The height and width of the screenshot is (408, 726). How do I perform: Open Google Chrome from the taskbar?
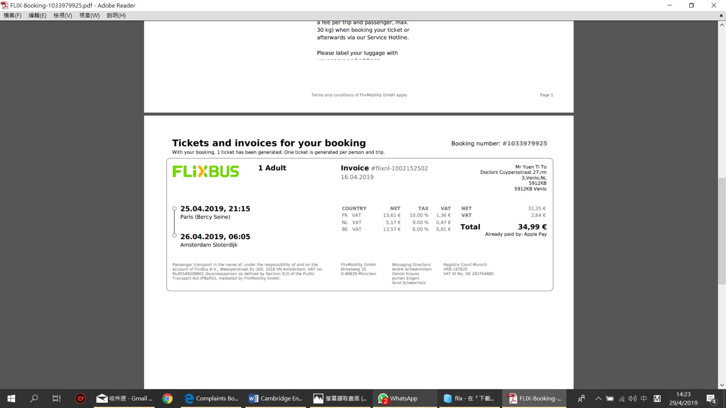coord(167,399)
